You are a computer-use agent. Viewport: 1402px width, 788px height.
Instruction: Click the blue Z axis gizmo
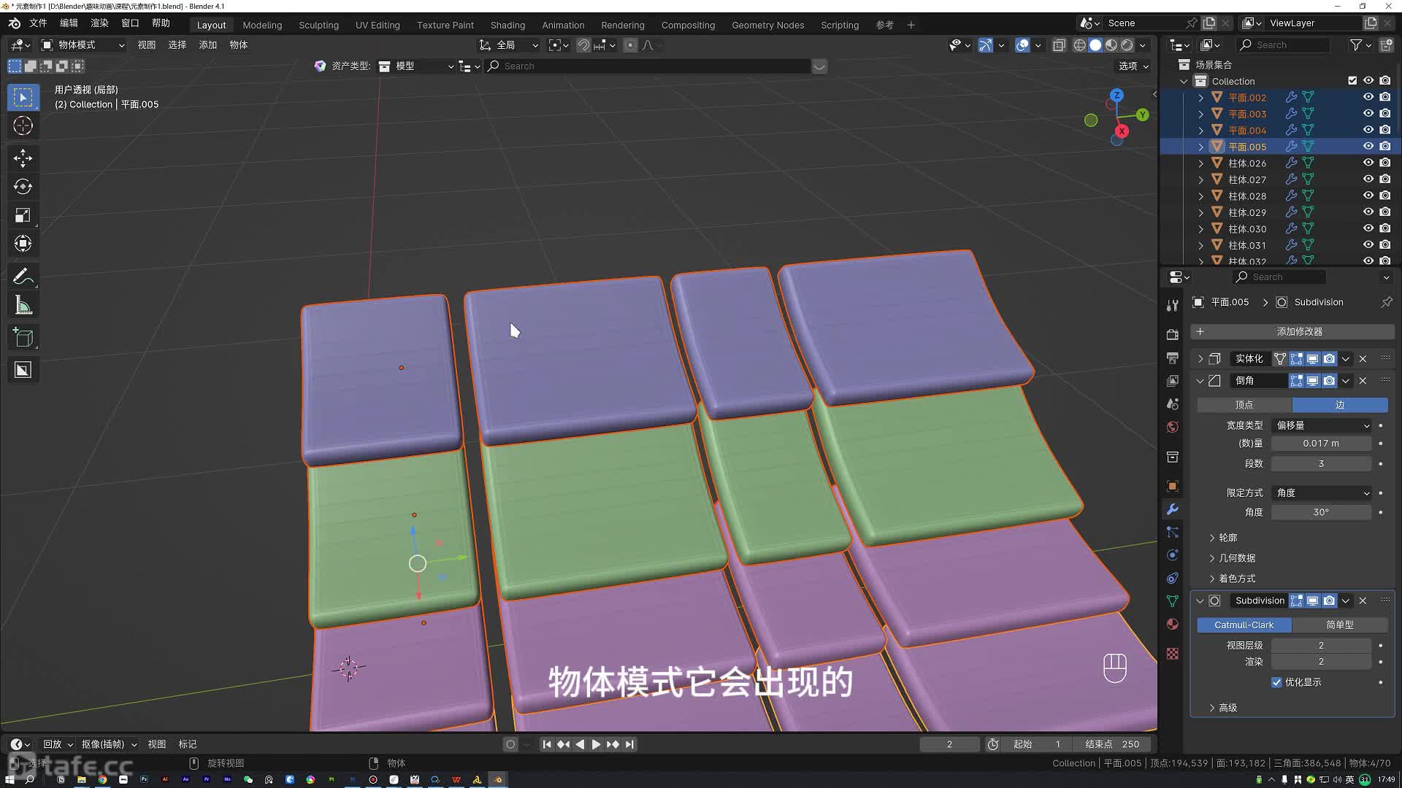1116,96
